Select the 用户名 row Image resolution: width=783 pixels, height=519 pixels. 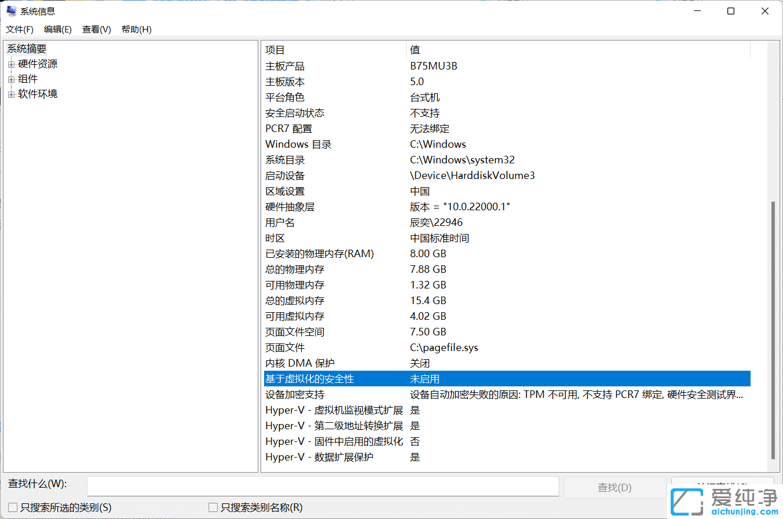coord(507,222)
